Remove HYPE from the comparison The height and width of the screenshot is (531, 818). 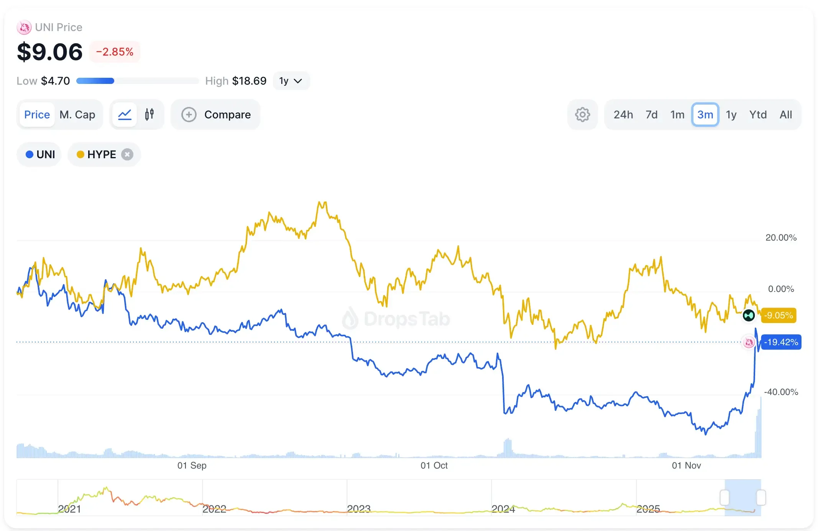click(127, 154)
